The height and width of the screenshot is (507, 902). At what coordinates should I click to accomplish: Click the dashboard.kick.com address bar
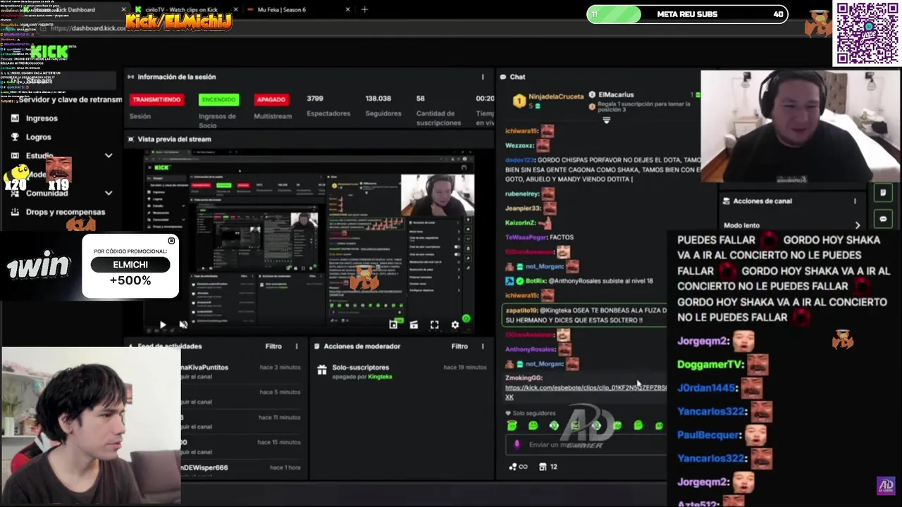88,28
